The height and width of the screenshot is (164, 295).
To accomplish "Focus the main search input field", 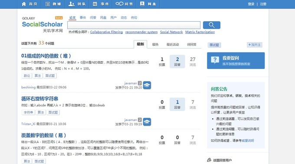I will click(x=134, y=25).
